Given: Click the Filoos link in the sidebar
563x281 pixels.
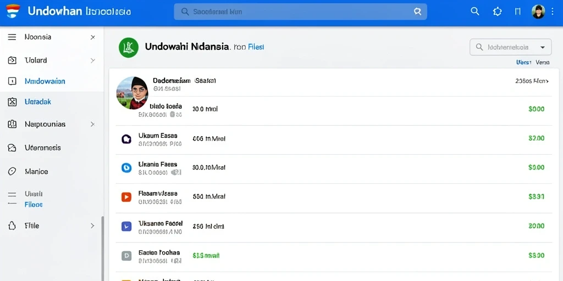Looking at the screenshot, I should pos(34,205).
